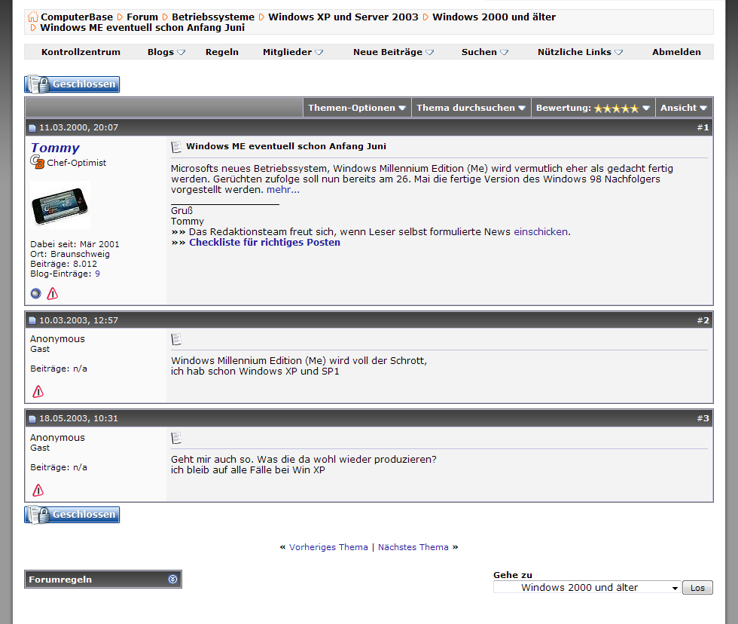Follow the mehr... link
The image size is (738, 624).
283,190
